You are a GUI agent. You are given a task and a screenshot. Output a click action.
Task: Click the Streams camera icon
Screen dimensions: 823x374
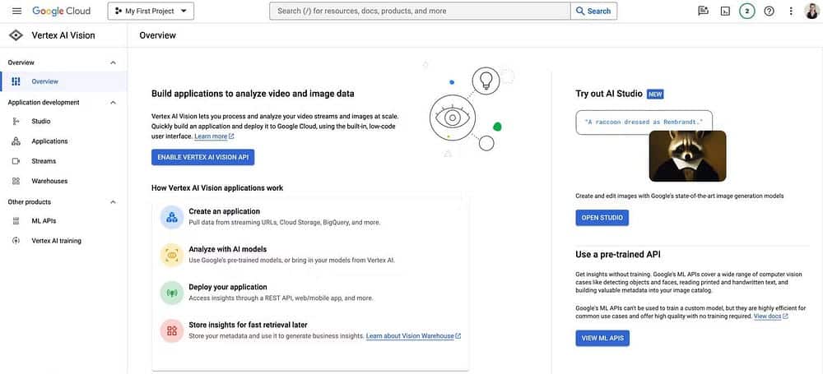[16, 161]
